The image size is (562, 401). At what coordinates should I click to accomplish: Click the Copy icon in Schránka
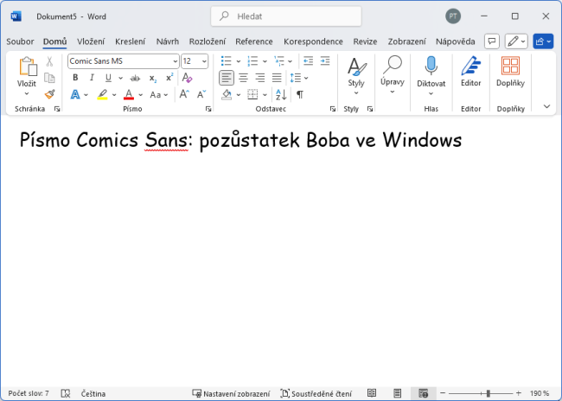(x=49, y=78)
